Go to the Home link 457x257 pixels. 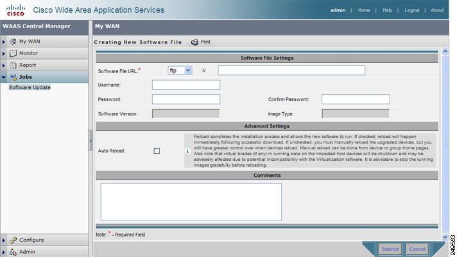364,10
